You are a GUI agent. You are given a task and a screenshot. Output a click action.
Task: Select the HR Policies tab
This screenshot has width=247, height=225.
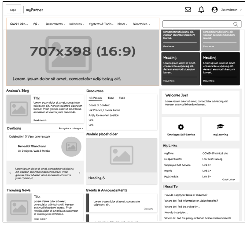coord(95,98)
